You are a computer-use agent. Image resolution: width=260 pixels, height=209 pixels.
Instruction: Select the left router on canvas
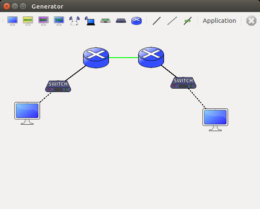[x=96, y=58]
